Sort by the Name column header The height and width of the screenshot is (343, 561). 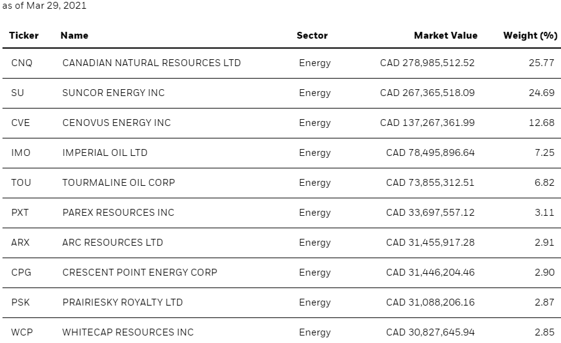click(x=74, y=36)
